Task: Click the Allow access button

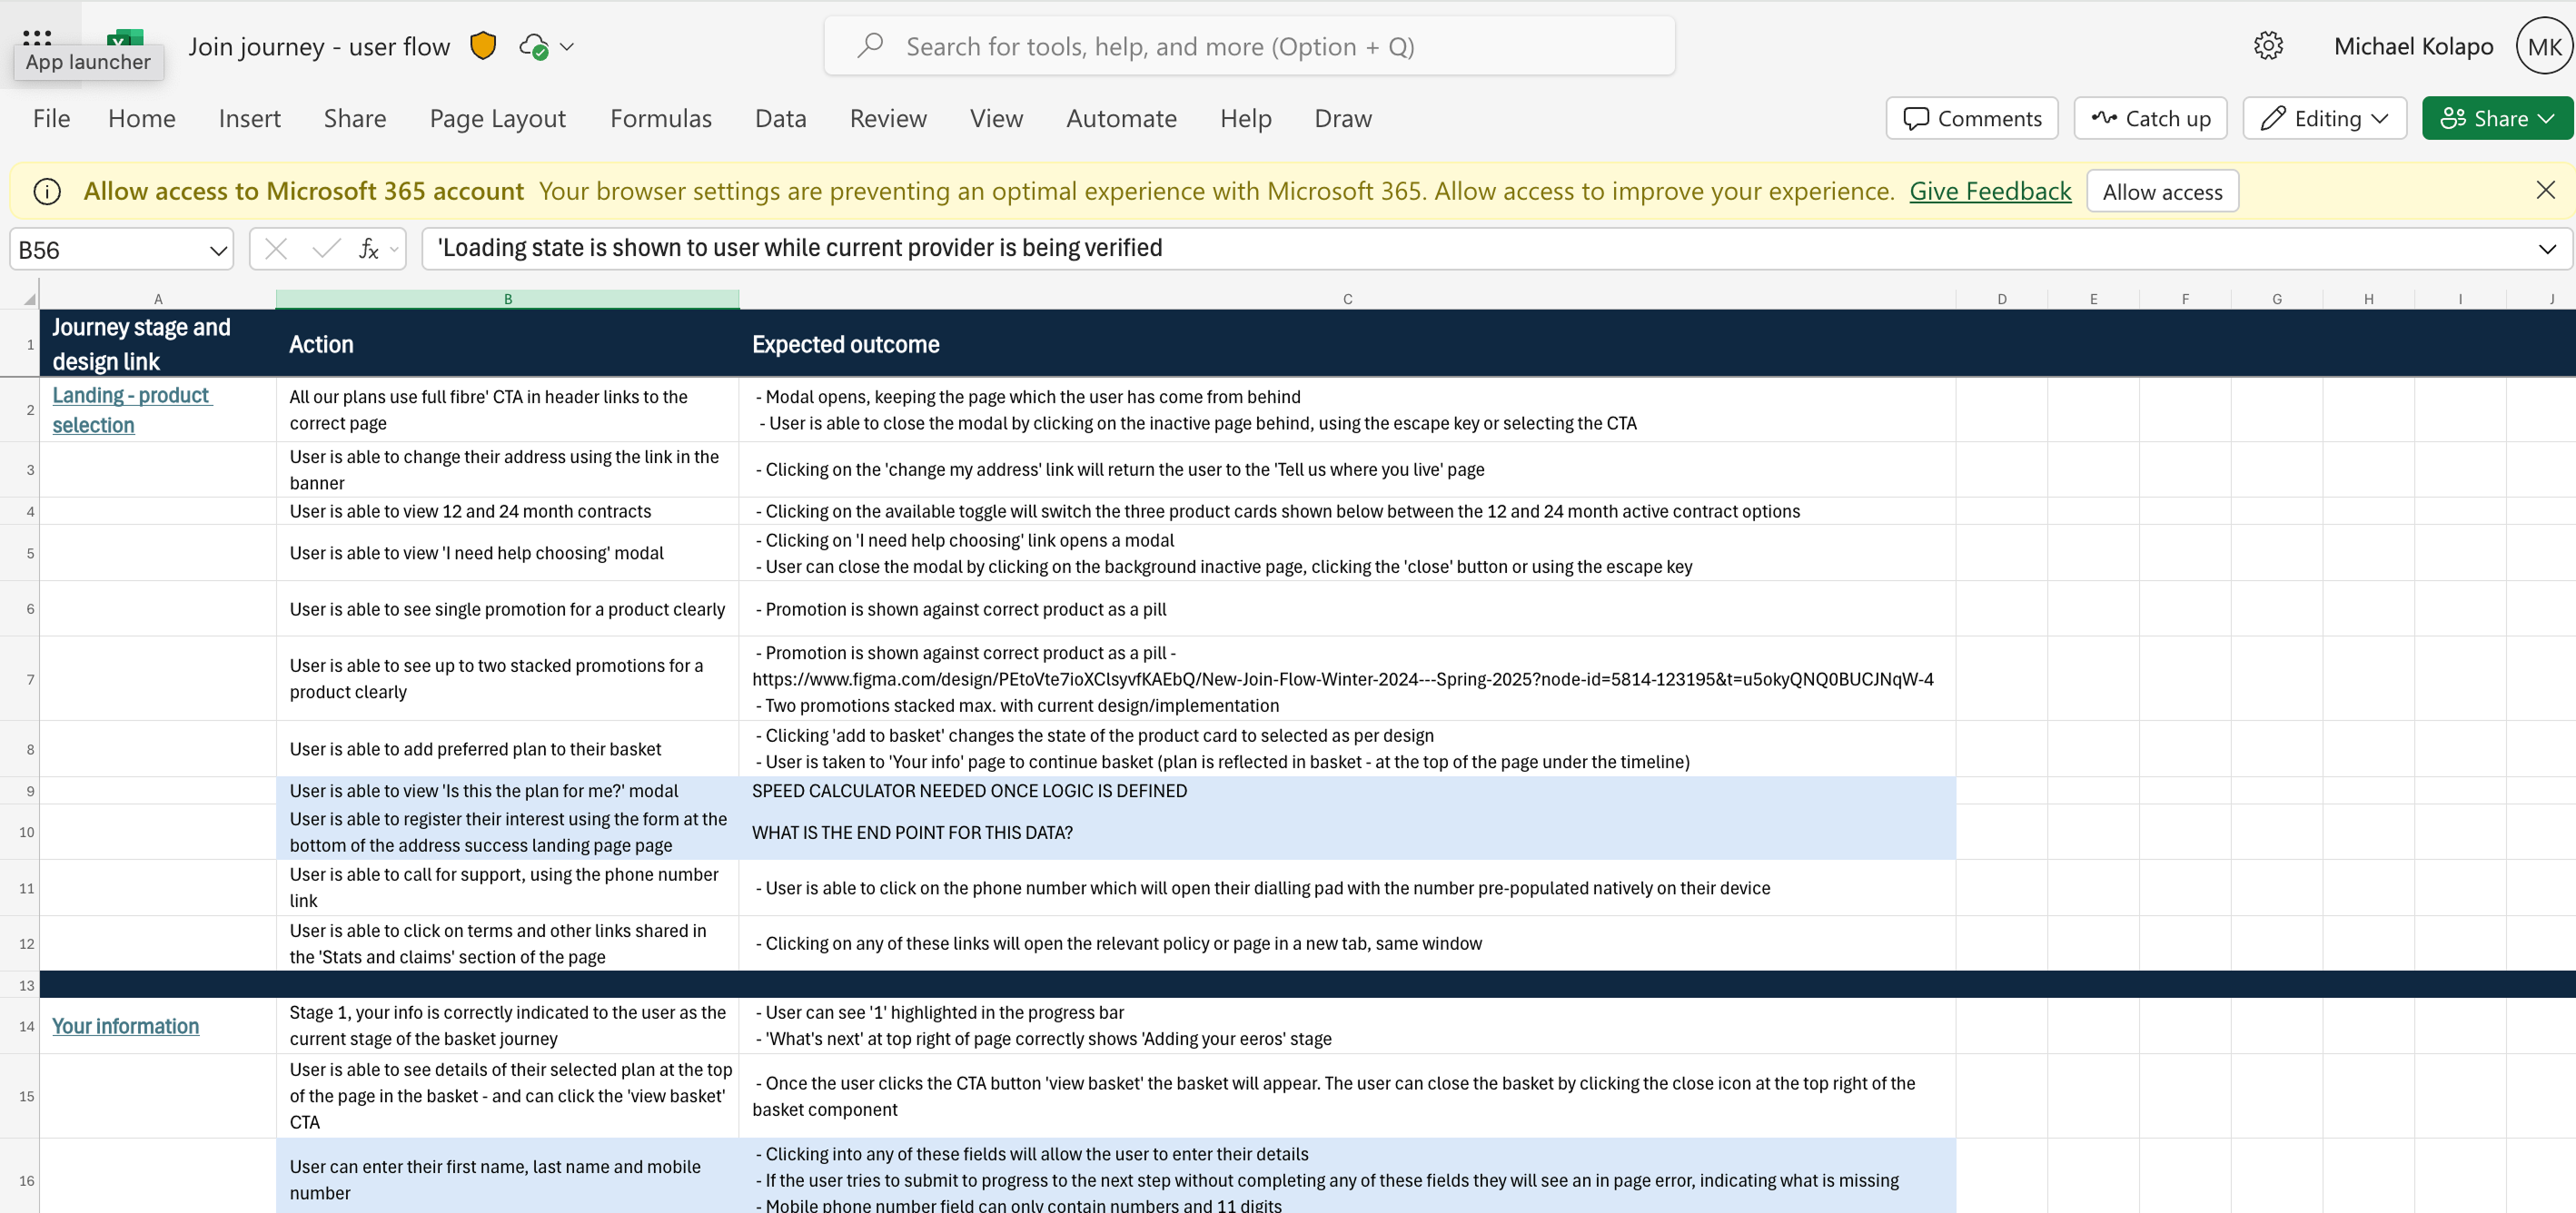Action: pos(2161,191)
